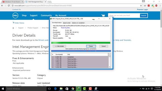
Task: Open the red recorder taskbar icon
Action: pyautogui.click(x=90, y=89)
